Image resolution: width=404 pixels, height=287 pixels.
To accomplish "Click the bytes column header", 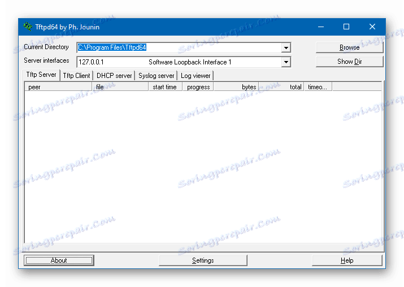I will [236, 87].
